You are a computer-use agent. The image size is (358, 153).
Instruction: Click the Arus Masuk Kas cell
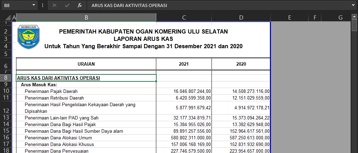click(39, 85)
